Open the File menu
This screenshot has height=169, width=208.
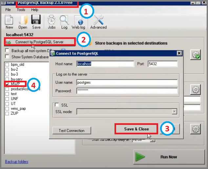click(8, 10)
